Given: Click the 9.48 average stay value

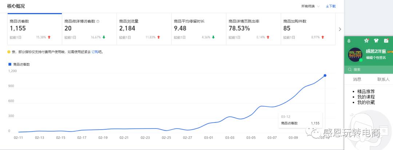Looking at the screenshot, I should [180, 29].
